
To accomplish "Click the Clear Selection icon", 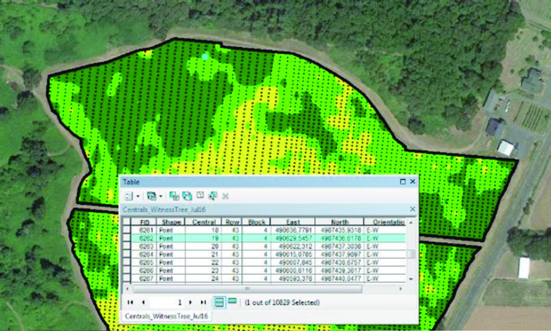I will pos(200,196).
